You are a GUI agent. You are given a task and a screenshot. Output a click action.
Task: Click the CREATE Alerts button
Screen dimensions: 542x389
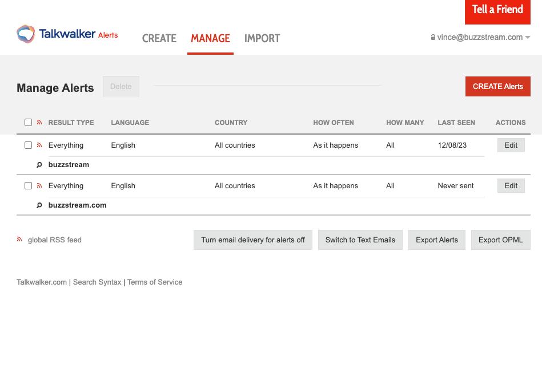coord(498,86)
